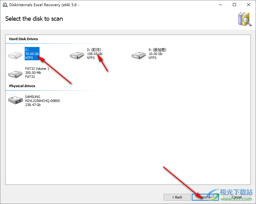Click the E: 10.00 Gb NTFS label
256x204 pixels.
point(157,54)
